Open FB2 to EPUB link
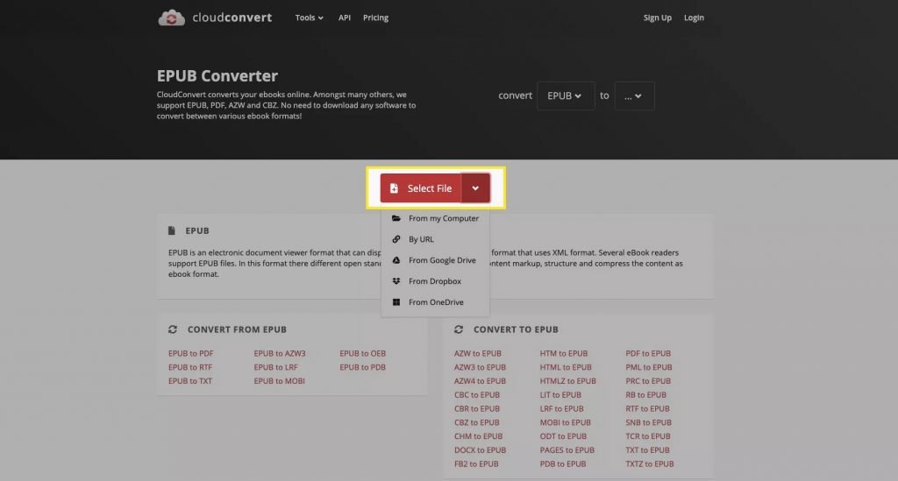Screen dimensions: 898x481 [476, 463]
